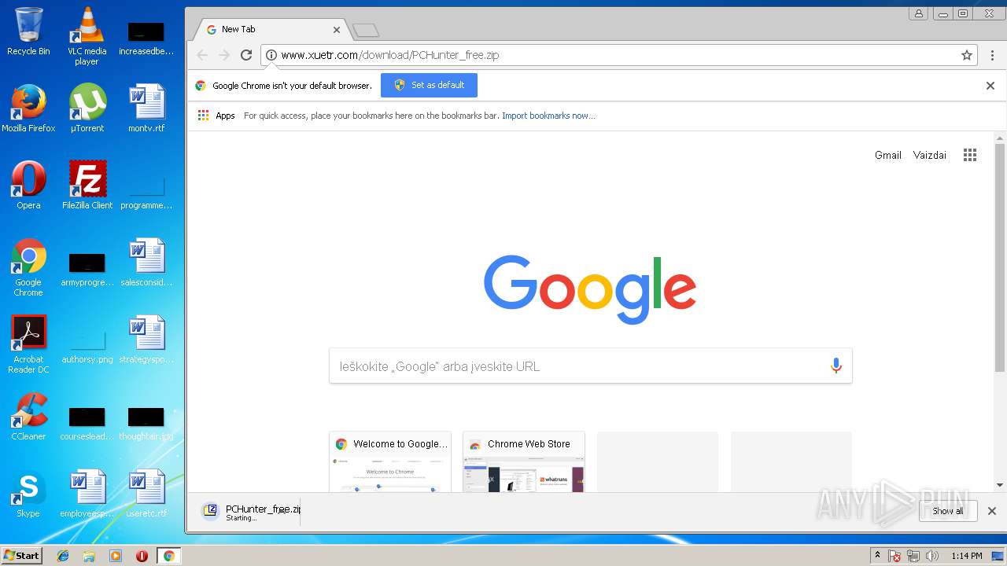Click the page vertical scrollbar
The image size is (1007, 566).
pyautogui.click(x=1000, y=257)
